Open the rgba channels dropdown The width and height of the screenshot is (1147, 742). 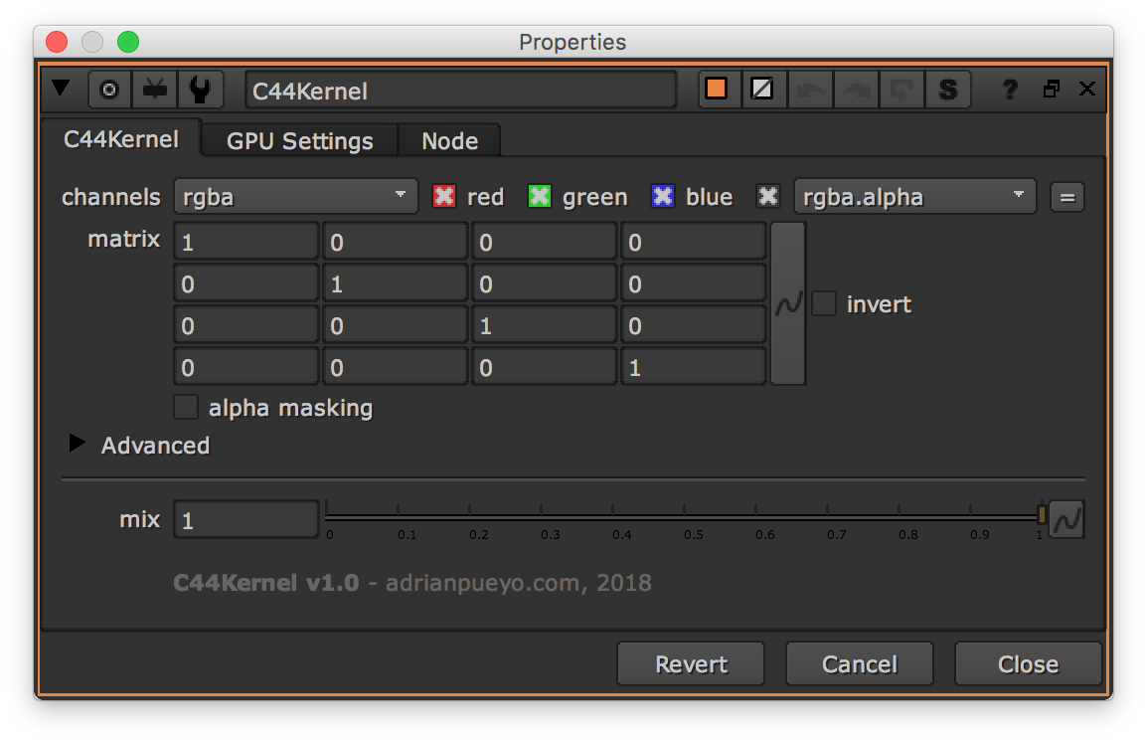[x=295, y=196]
